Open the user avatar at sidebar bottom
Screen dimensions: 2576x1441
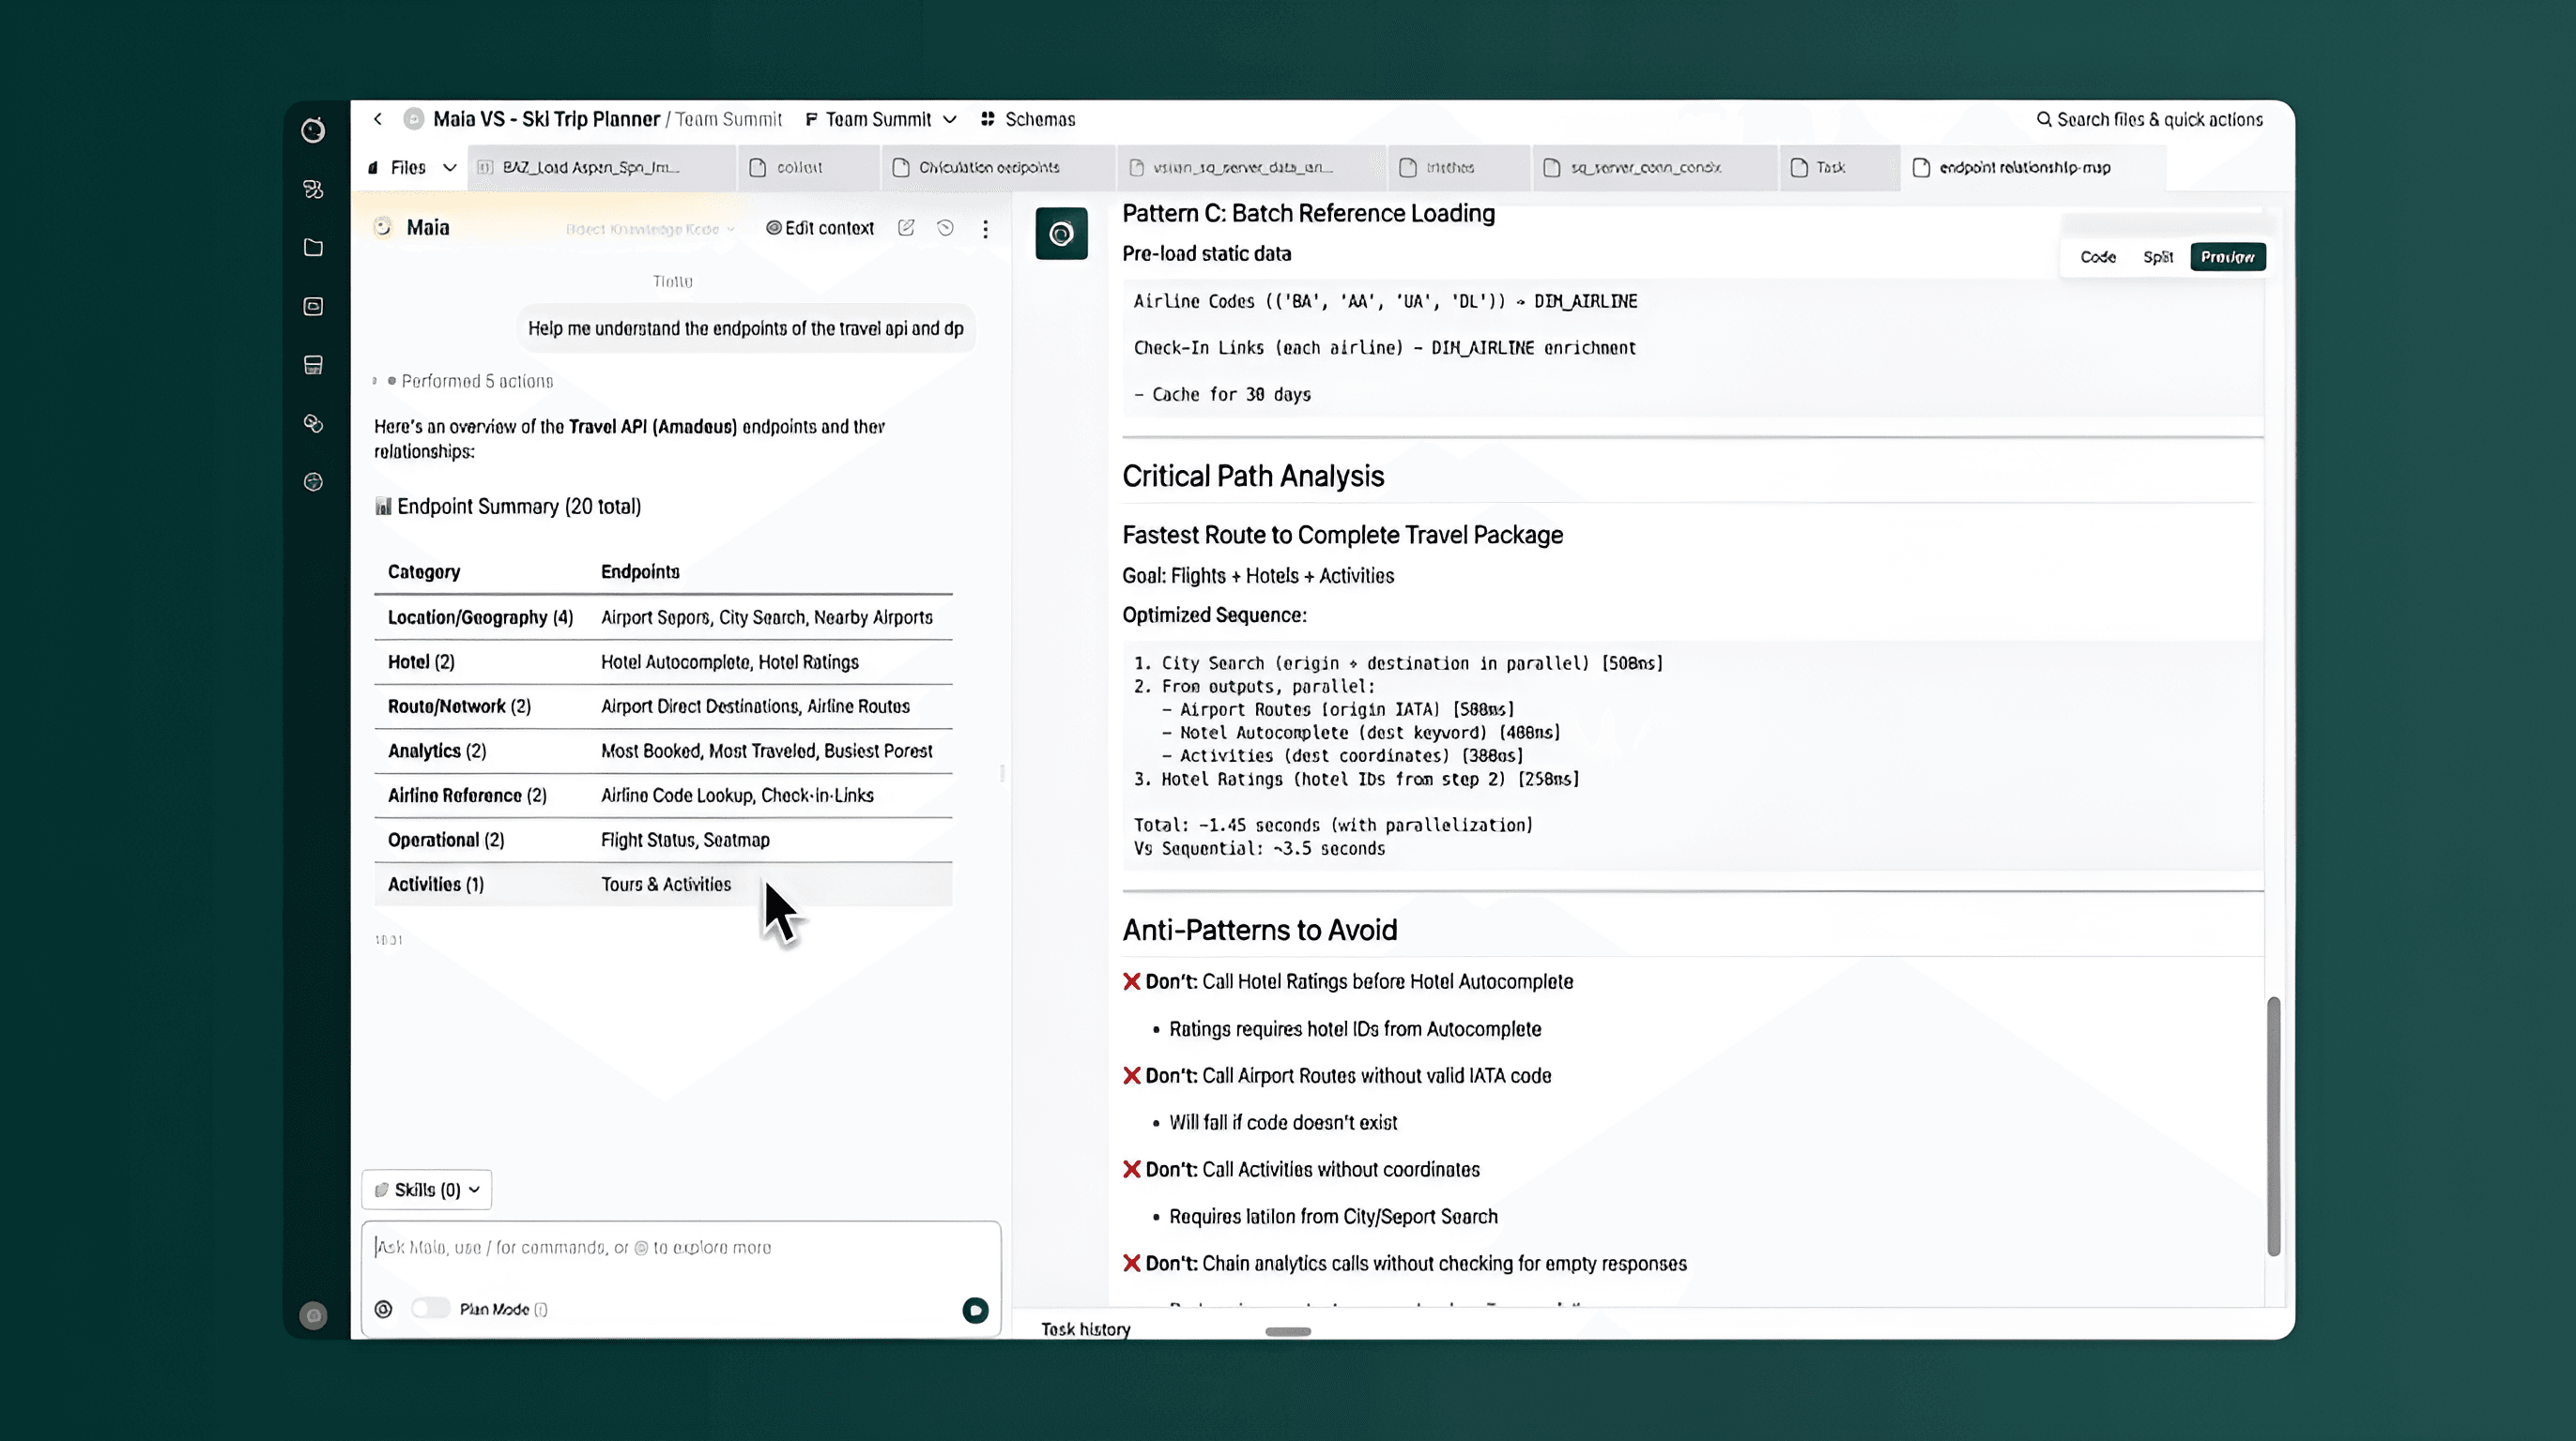(x=313, y=1315)
